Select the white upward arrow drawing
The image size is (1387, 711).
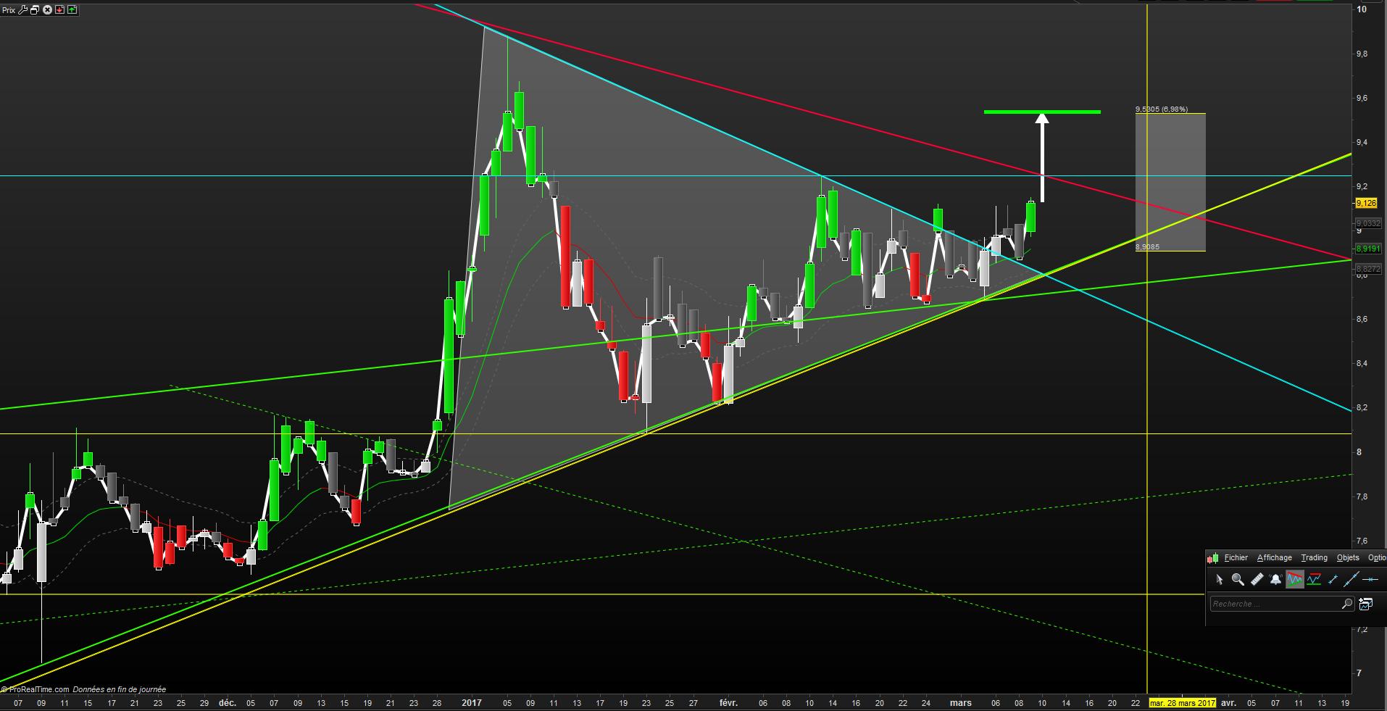[x=1042, y=157]
